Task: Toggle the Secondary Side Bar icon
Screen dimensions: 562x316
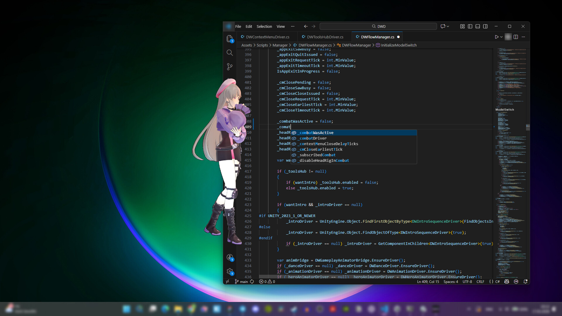Action: pos(485,26)
